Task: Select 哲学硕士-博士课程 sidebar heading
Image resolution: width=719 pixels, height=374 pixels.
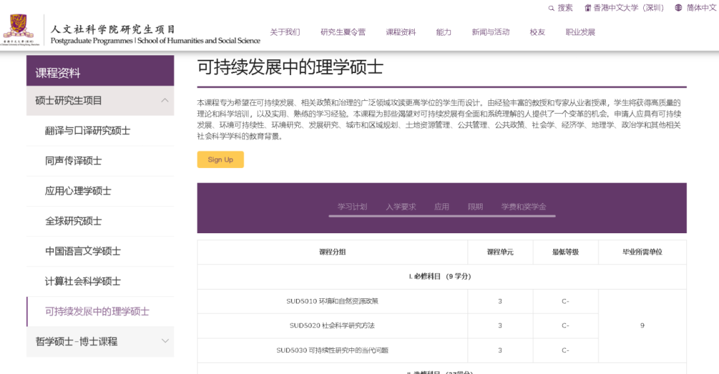Action: (100, 341)
